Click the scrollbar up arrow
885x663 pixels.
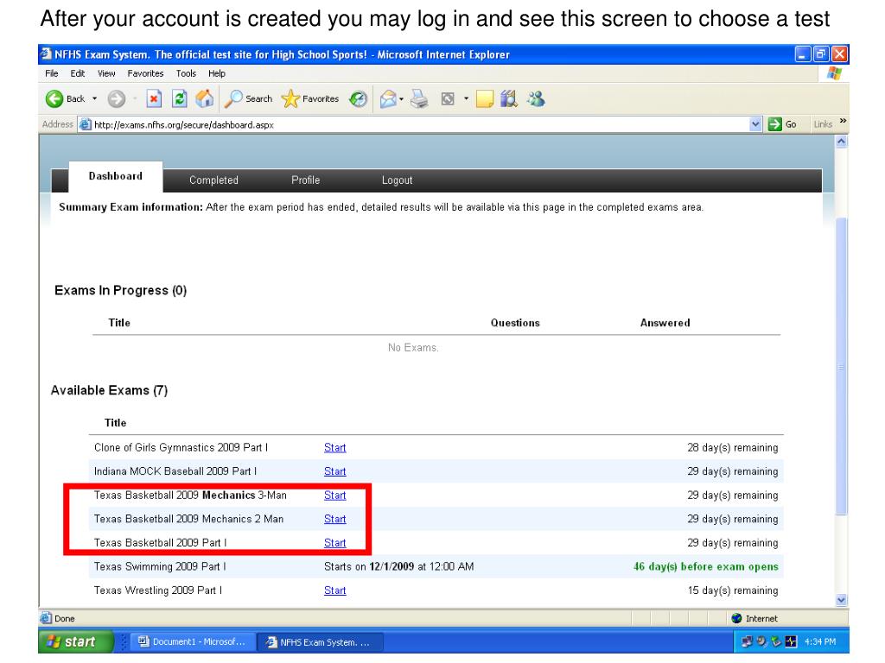click(x=841, y=142)
